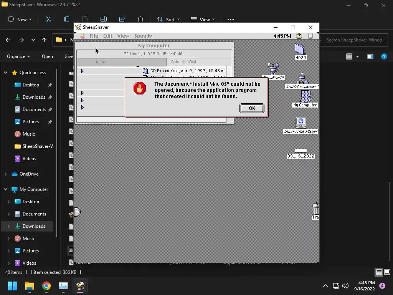Open File Explorer from taskbar
393x295 pixels.
point(29,286)
